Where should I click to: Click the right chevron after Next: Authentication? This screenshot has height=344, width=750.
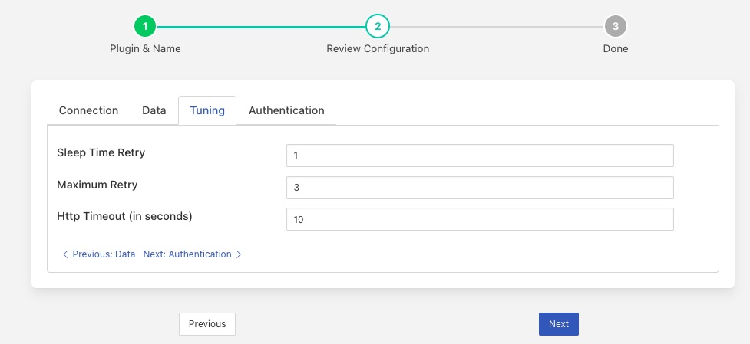[x=239, y=254]
